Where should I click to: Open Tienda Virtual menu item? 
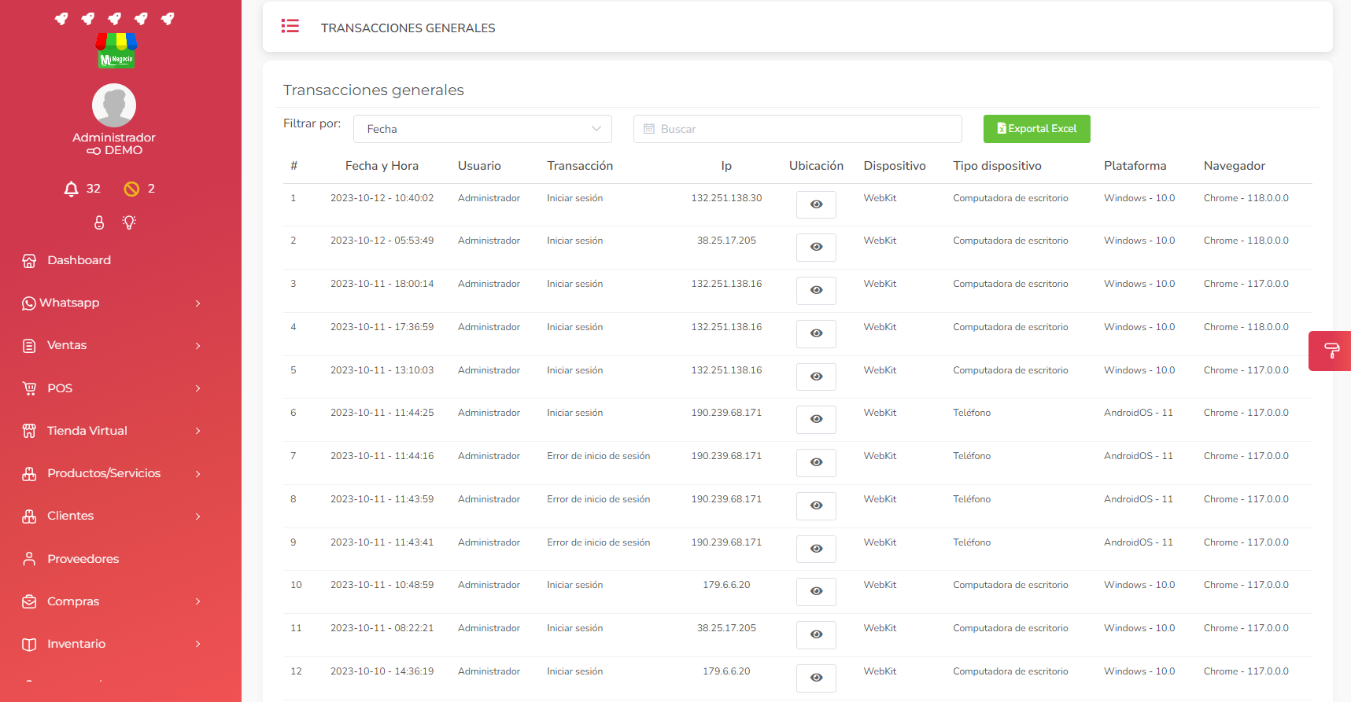(87, 431)
